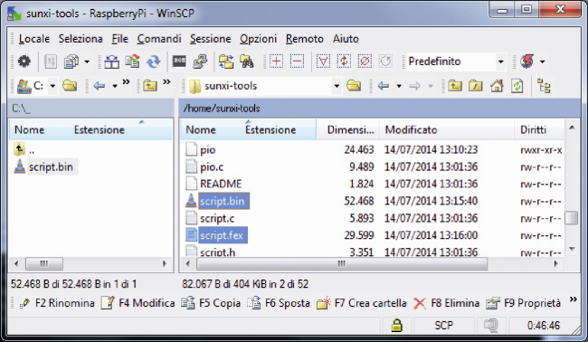
Task: Select the script.fex file in remote panel
Action: [222, 235]
